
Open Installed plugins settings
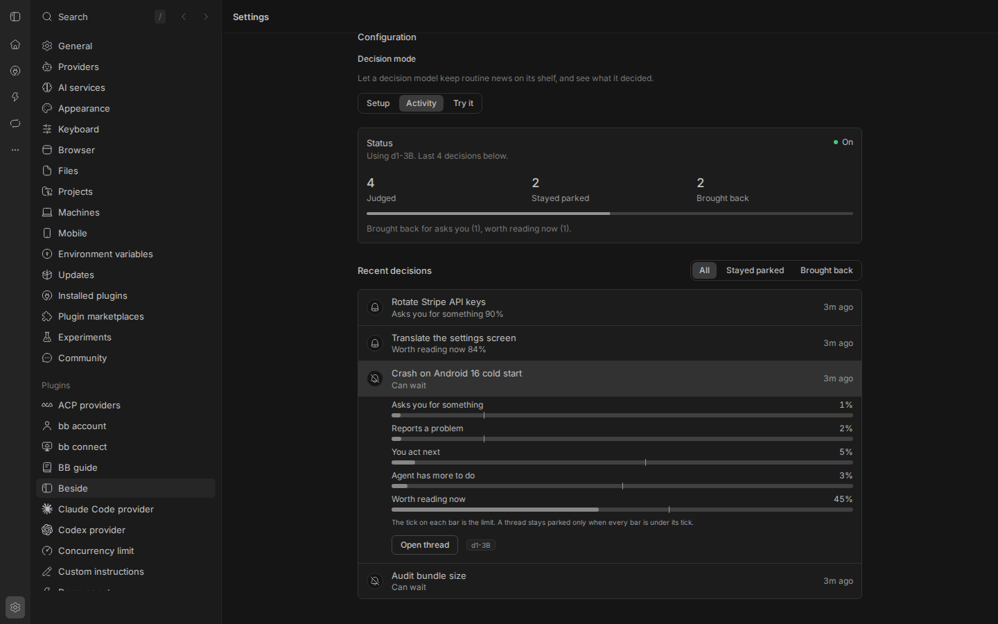coord(125,295)
